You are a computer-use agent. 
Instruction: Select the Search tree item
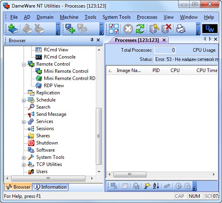pyautogui.click(x=43, y=107)
